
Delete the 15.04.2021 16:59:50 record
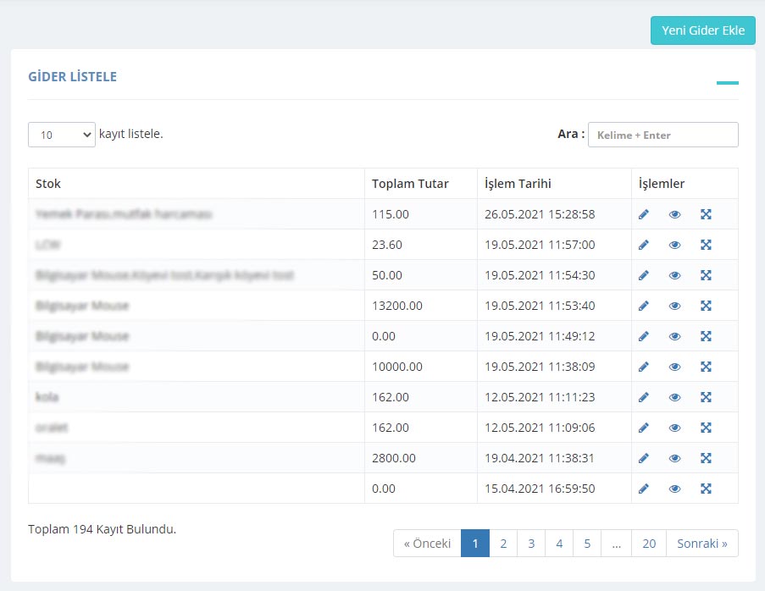706,489
